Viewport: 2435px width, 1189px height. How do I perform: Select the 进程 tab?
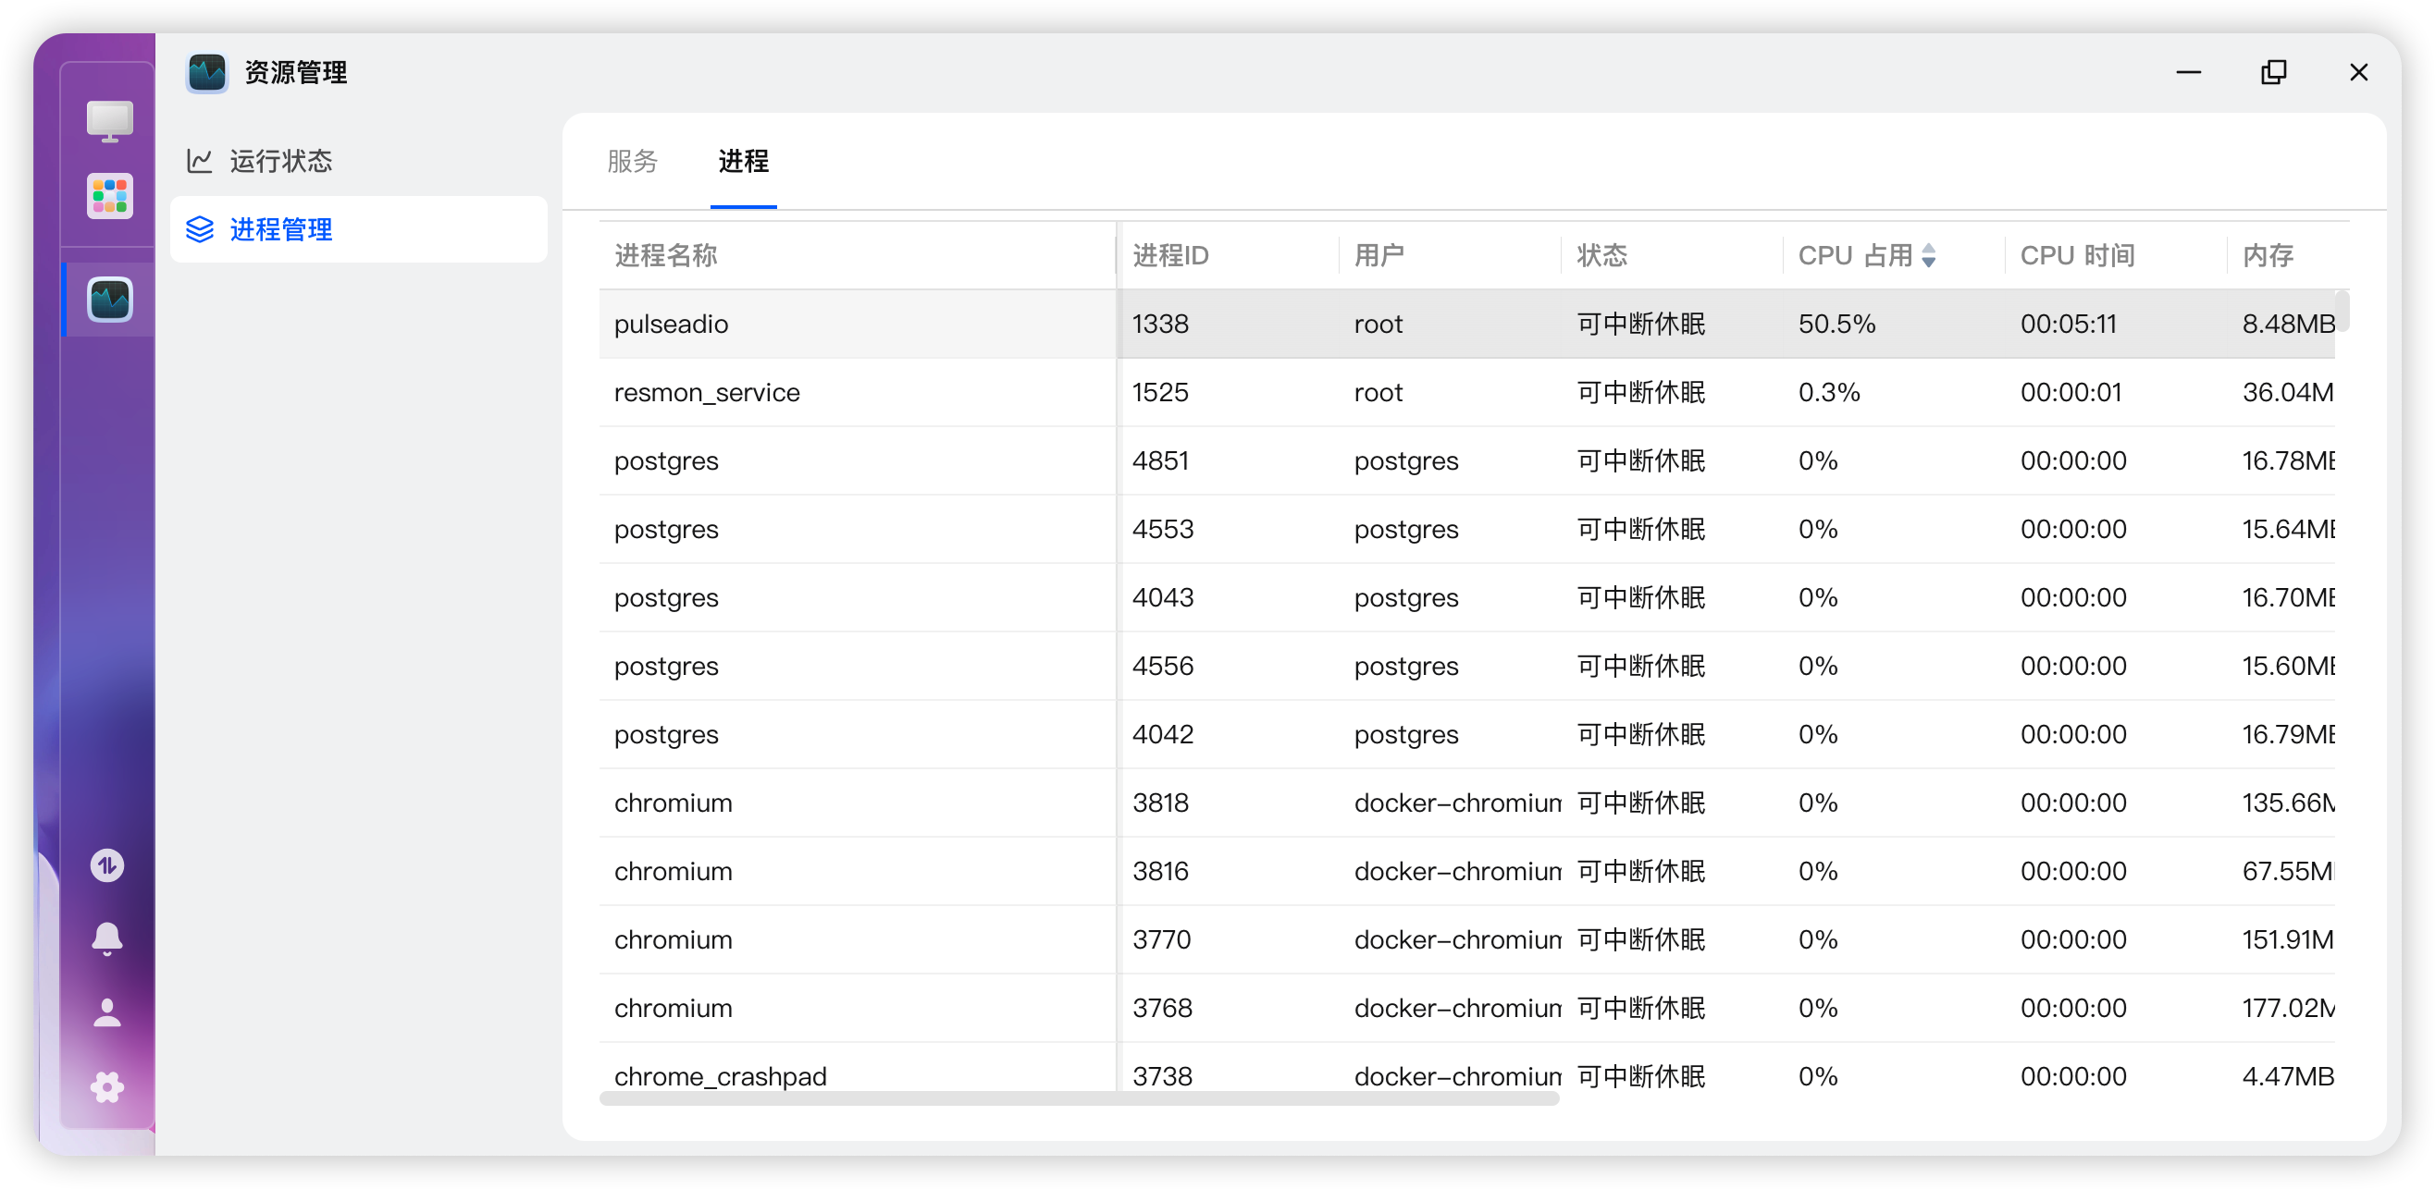pyautogui.click(x=743, y=162)
